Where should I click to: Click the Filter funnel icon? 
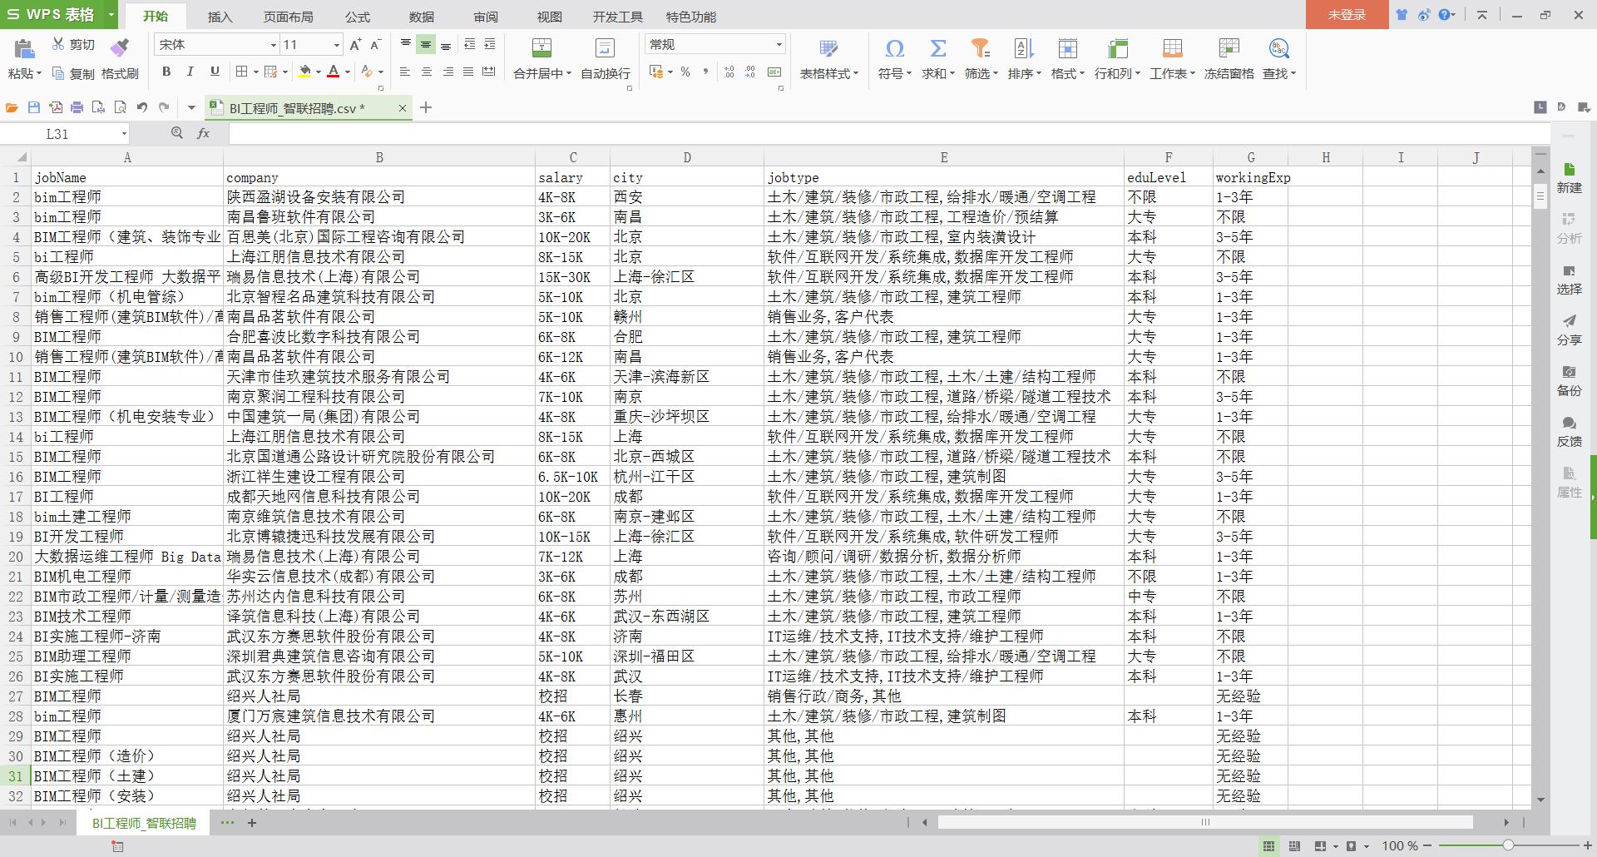(981, 48)
